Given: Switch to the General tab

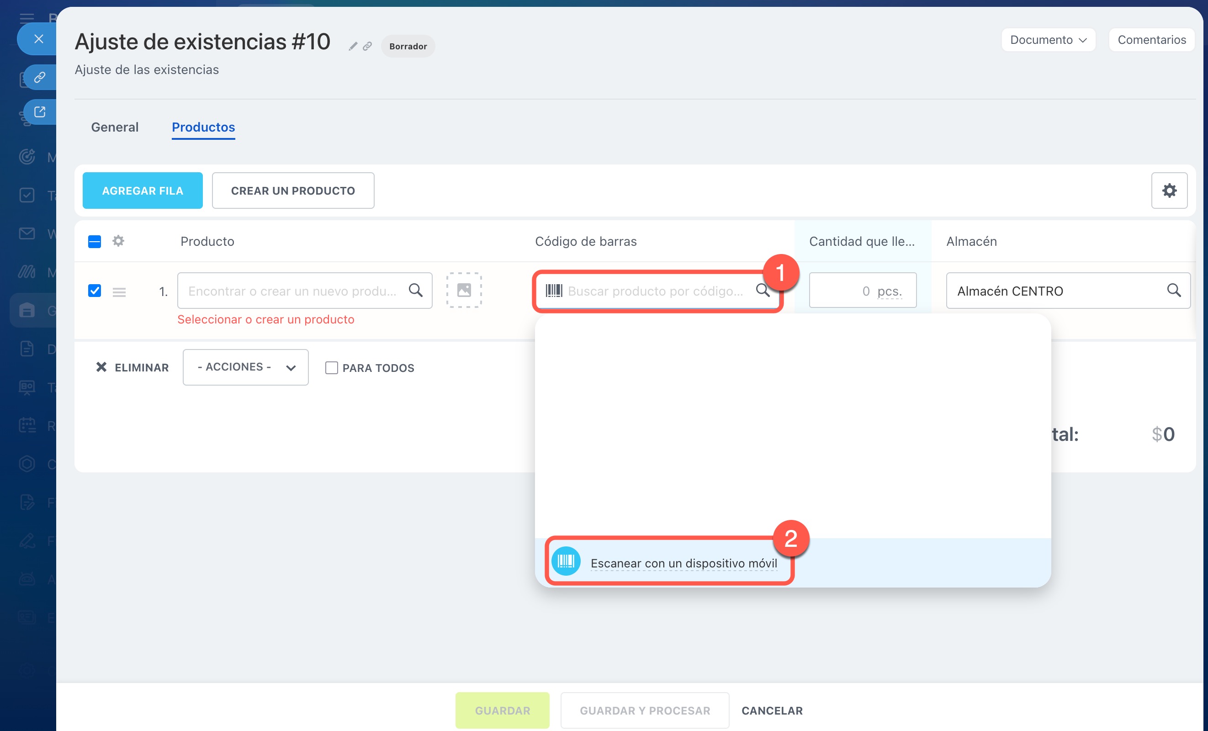Looking at the screenshot, I should pos(115,127).
